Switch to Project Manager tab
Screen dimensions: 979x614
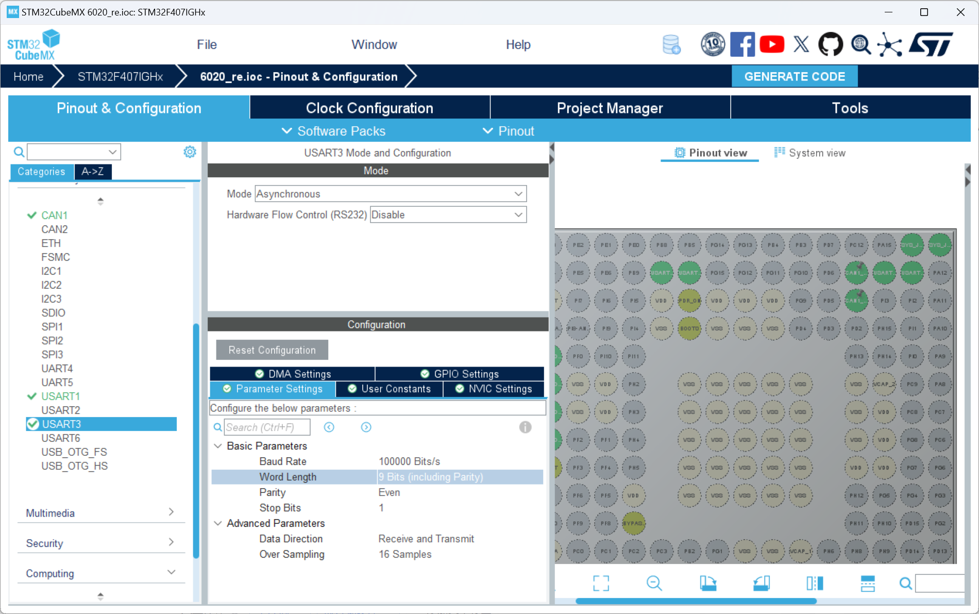[610, 108]
